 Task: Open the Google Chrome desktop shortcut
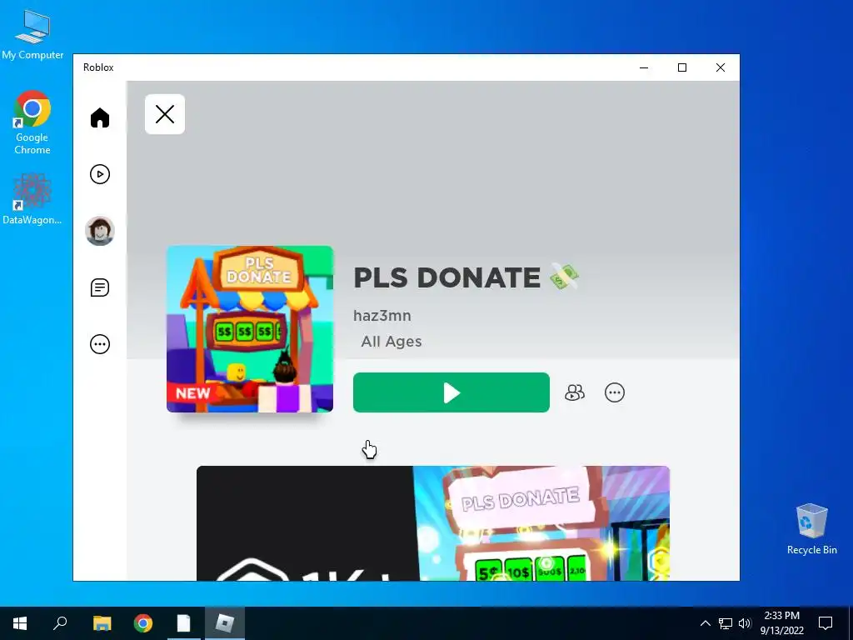(x=32, y=123)
